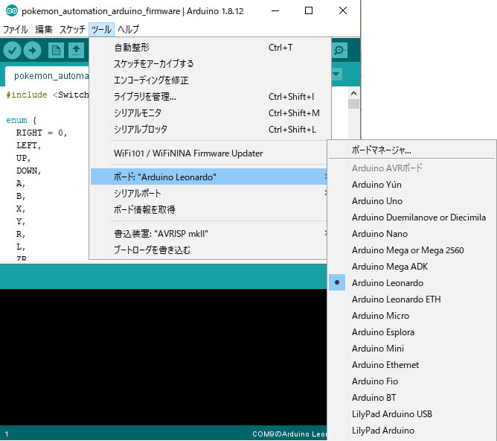The image size is (497, 441).
Task: Expand the シリアルポート submenu
Action: 209,193
